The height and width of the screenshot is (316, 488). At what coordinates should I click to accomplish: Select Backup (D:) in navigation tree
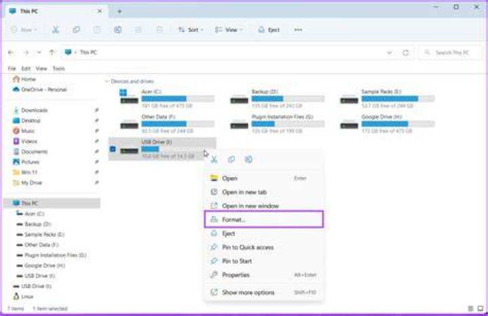click(x=34, y=224)
